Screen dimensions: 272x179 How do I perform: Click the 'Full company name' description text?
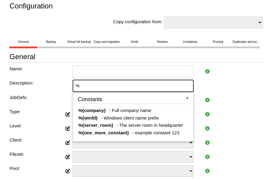tap(132, 110)
